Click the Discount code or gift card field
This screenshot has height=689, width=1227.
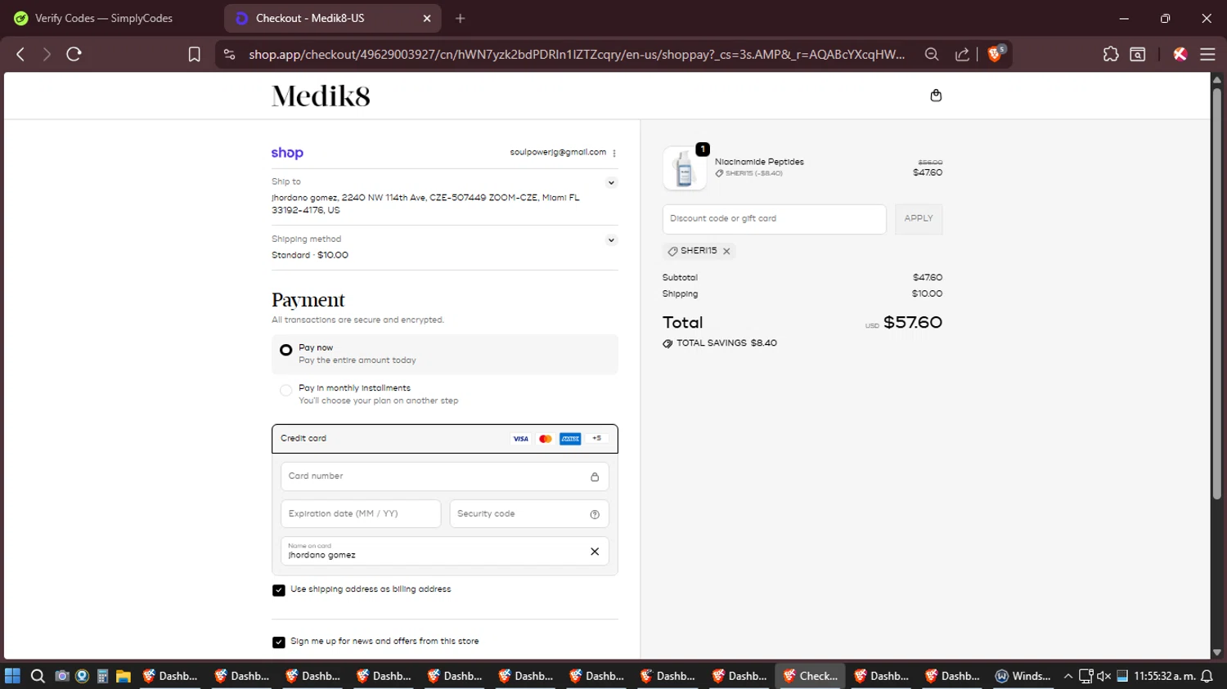[x=774, y=219]
